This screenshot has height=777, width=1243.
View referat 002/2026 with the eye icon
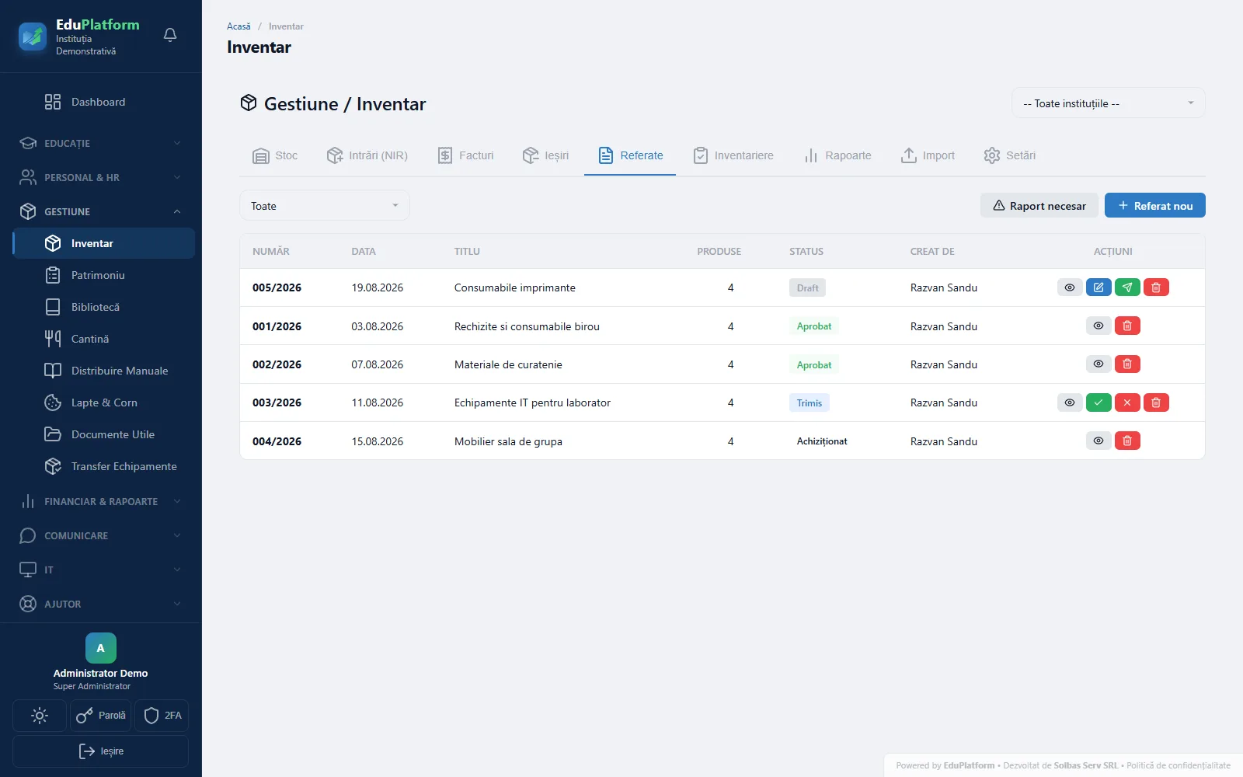[1099, 364]
